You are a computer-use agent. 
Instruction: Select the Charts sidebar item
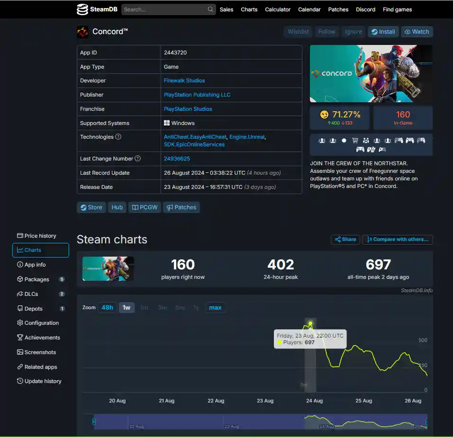[x=41, y=250]
